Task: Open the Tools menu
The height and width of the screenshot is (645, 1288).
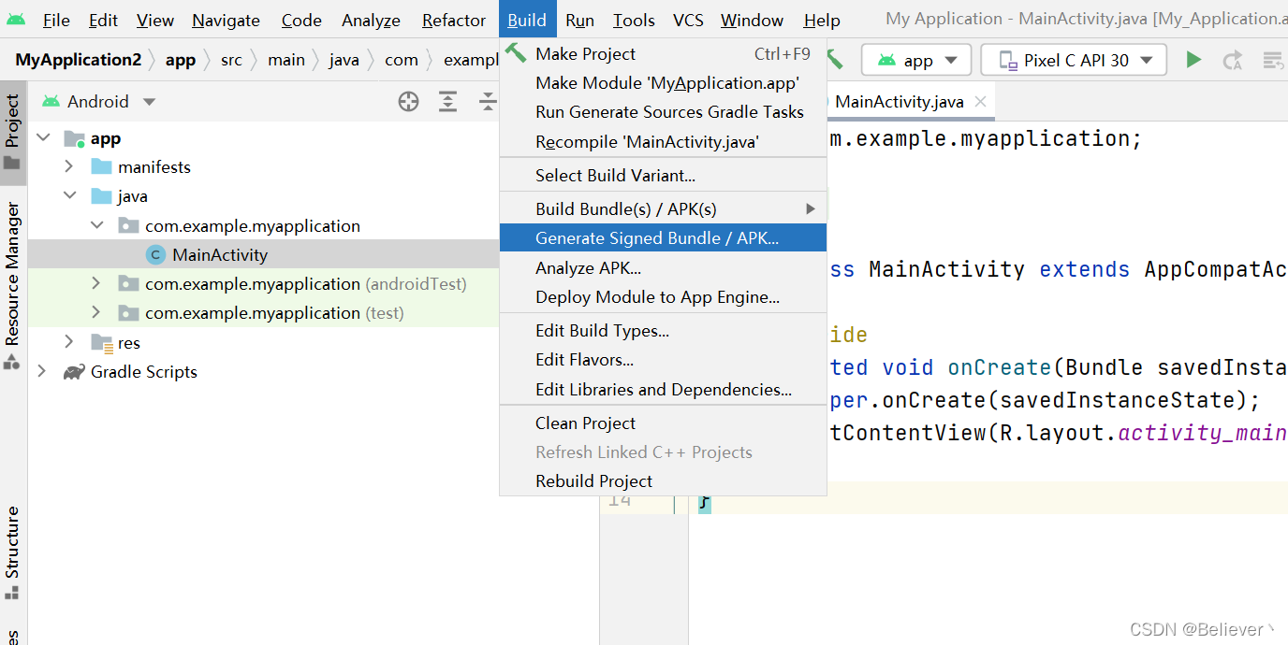Action: [634, 20]
